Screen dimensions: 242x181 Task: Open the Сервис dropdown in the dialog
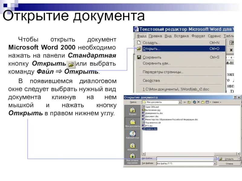217,102
